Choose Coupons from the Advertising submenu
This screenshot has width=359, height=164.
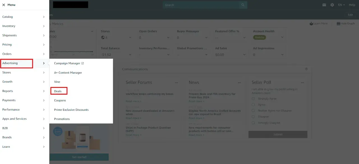(x=60, y=100)
